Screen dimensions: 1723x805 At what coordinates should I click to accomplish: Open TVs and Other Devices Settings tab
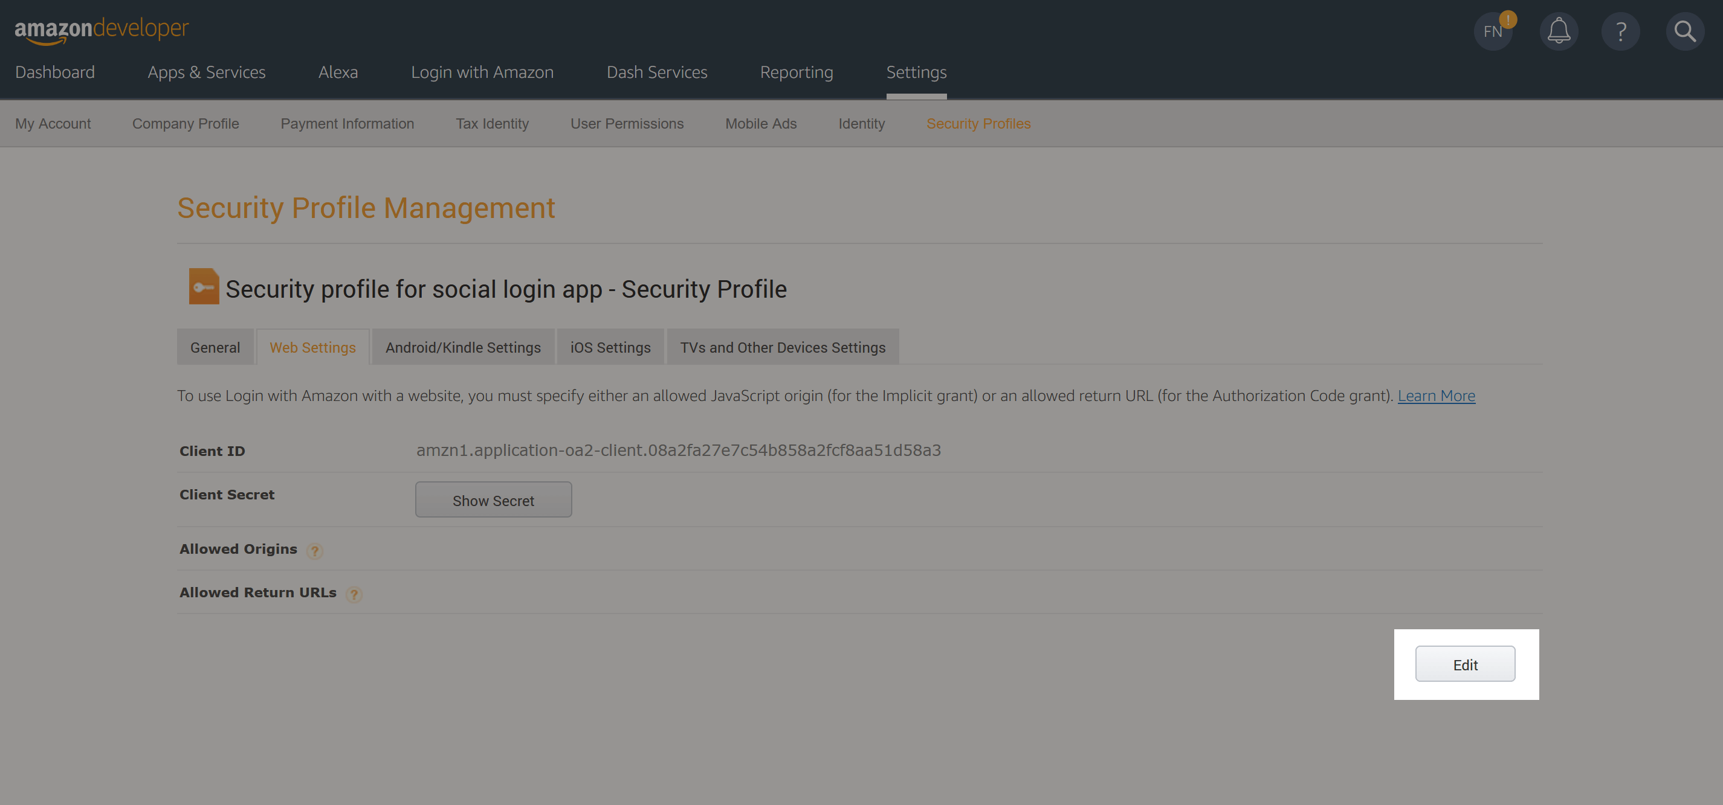click(x=783, y=347)
